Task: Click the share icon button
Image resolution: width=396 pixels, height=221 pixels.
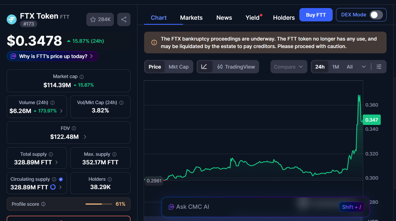Action: pyautogui.click(x=124, y=19)
